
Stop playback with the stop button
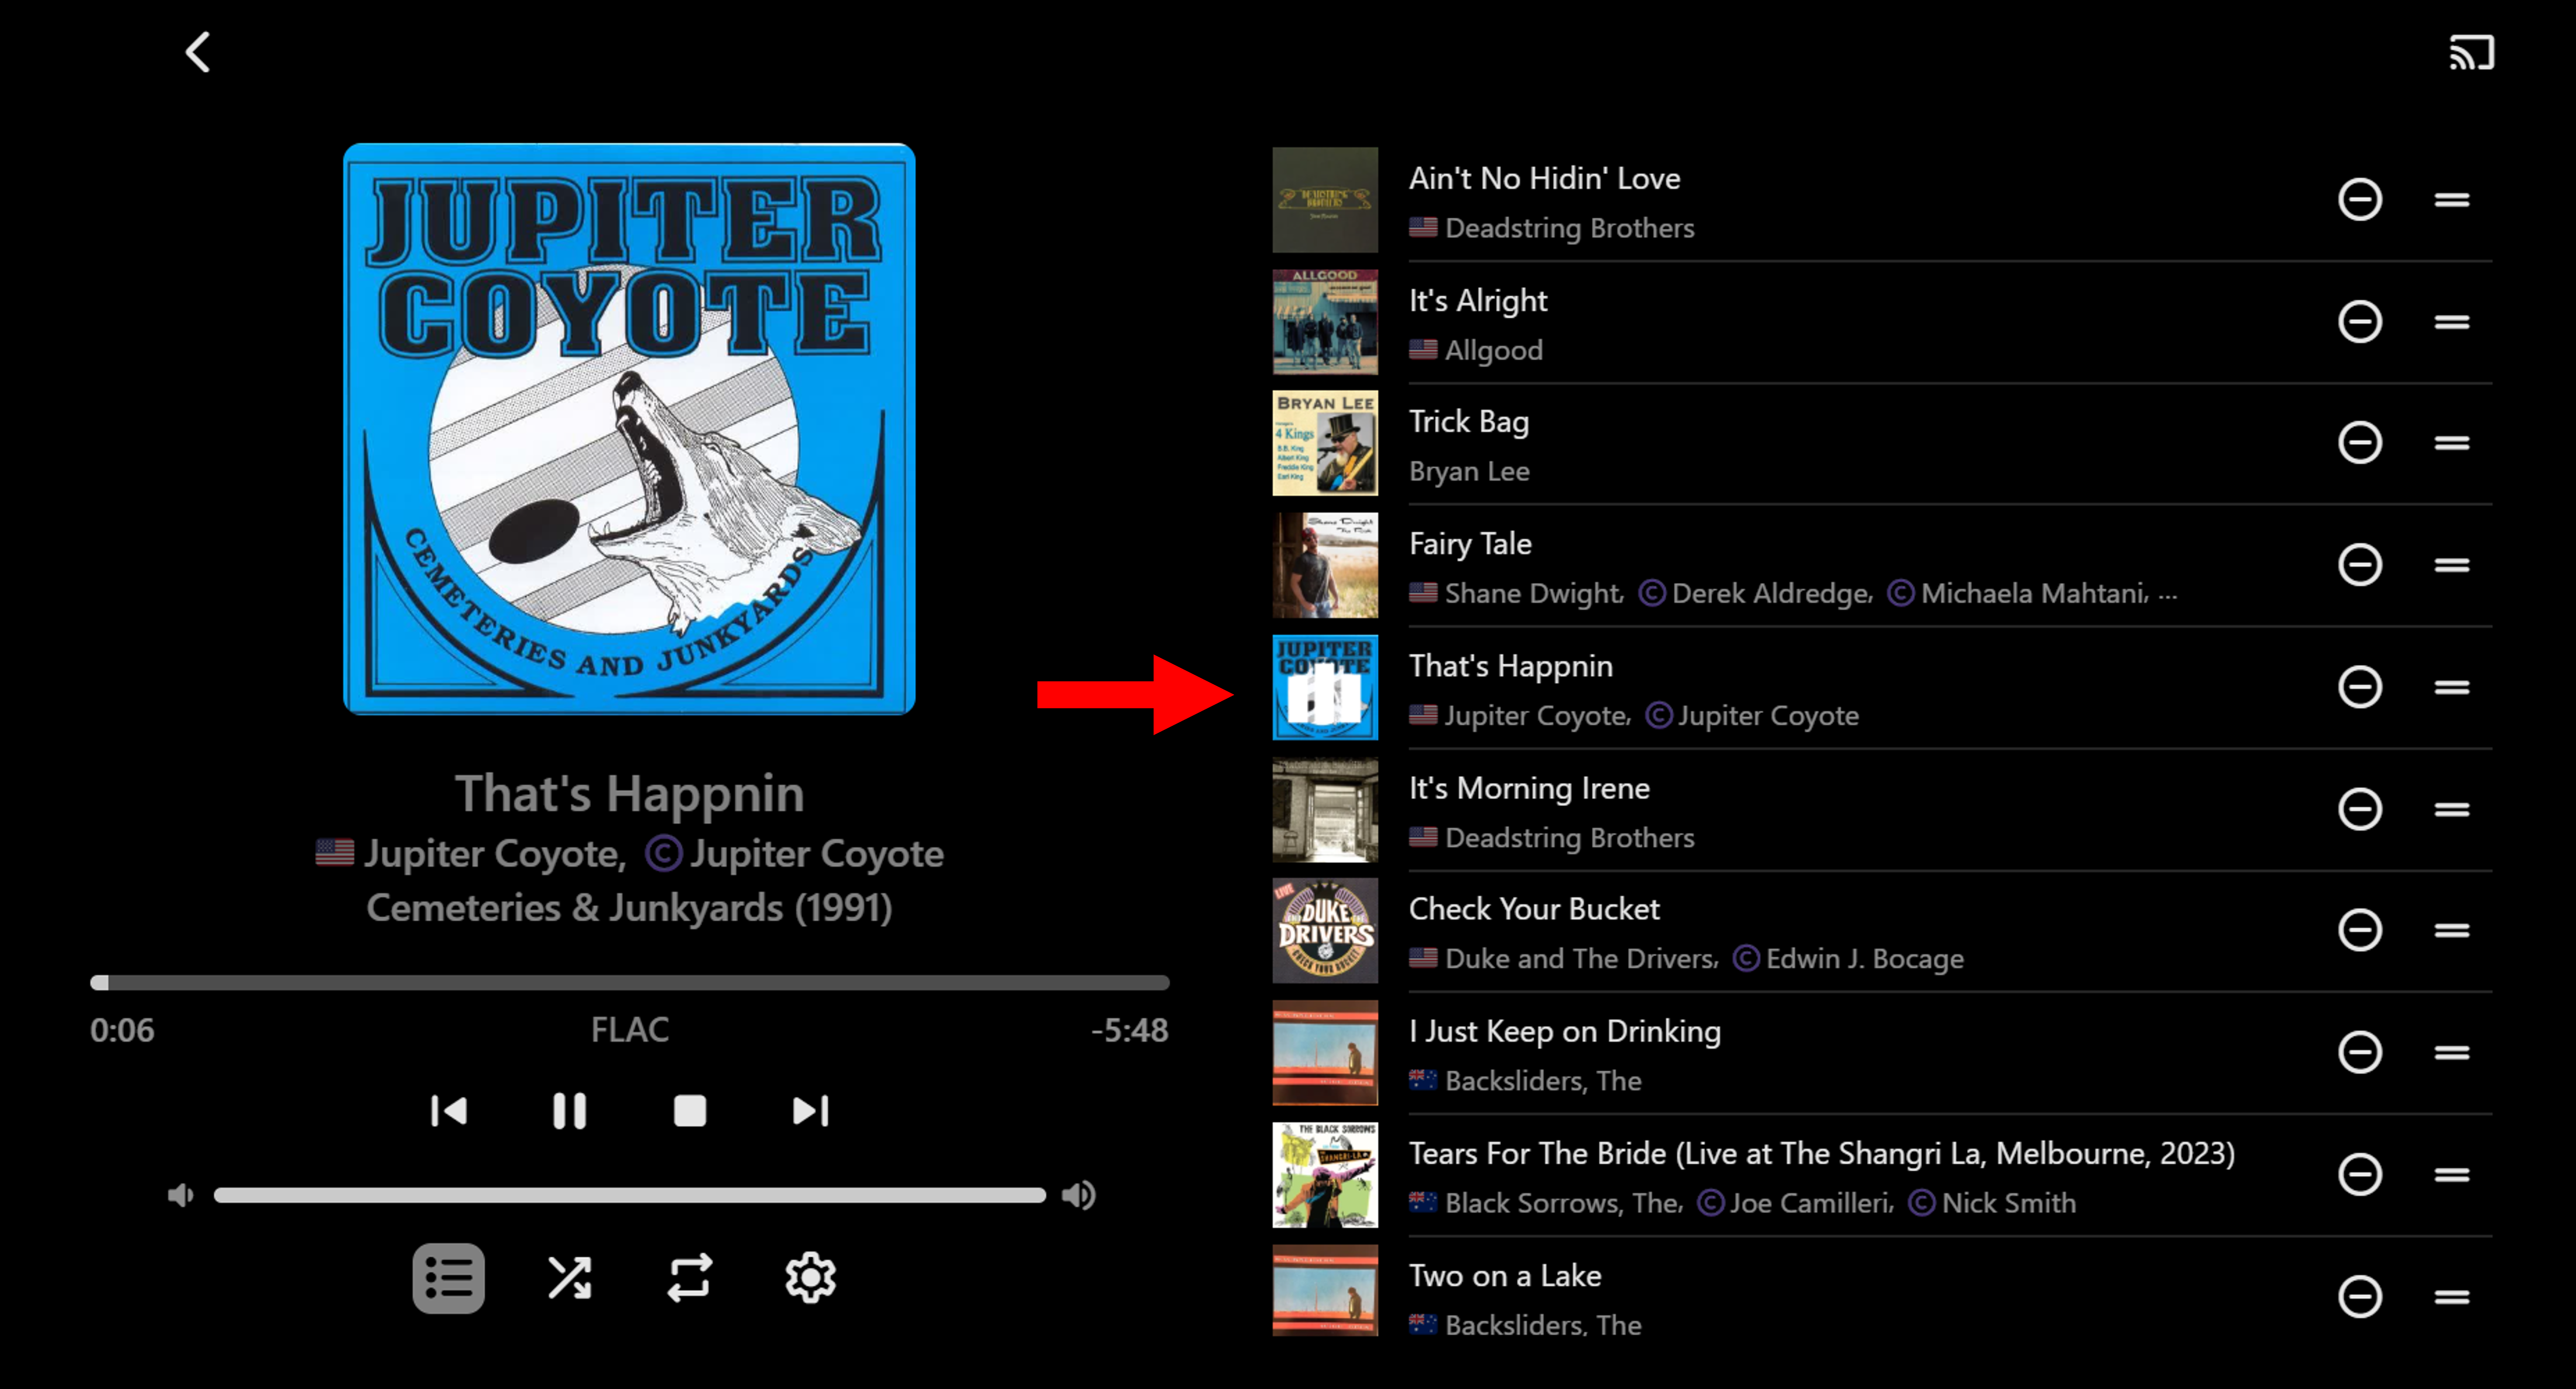[x=690, y=1111]
